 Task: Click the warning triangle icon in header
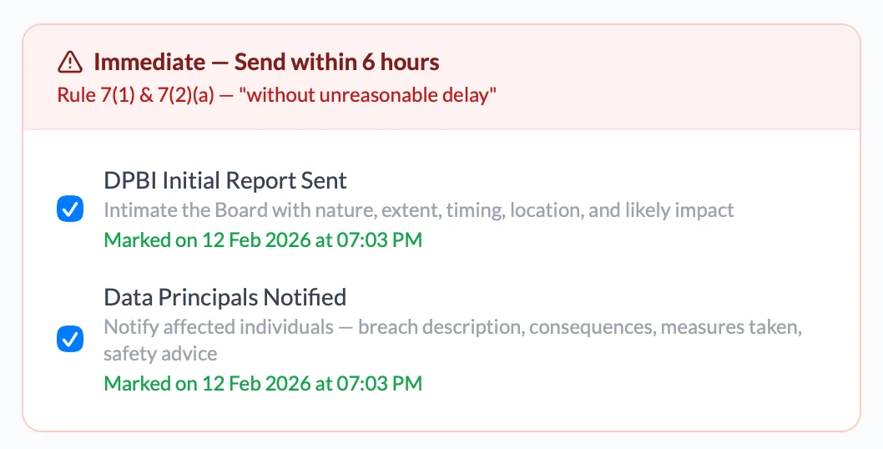tap(70, 62)
